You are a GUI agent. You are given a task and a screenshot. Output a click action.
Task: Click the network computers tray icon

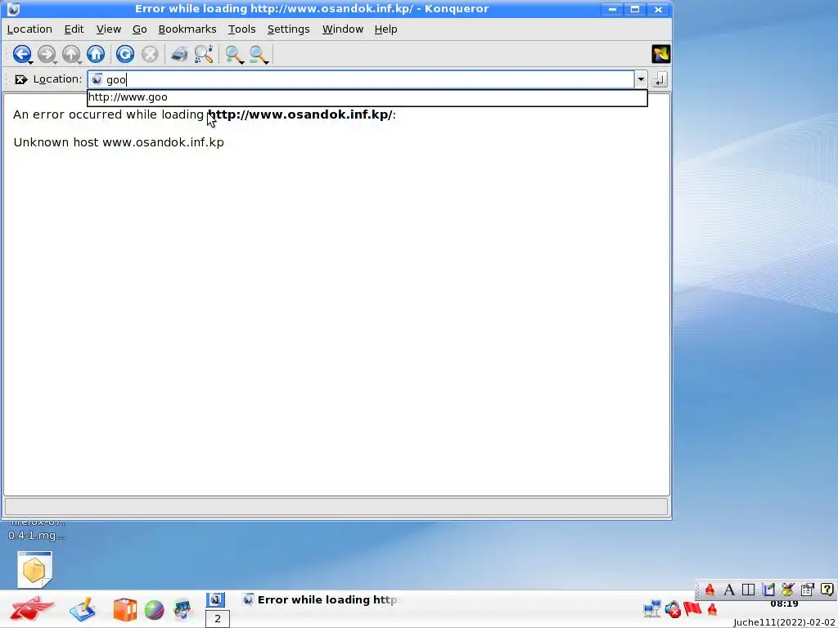point(652,608)
